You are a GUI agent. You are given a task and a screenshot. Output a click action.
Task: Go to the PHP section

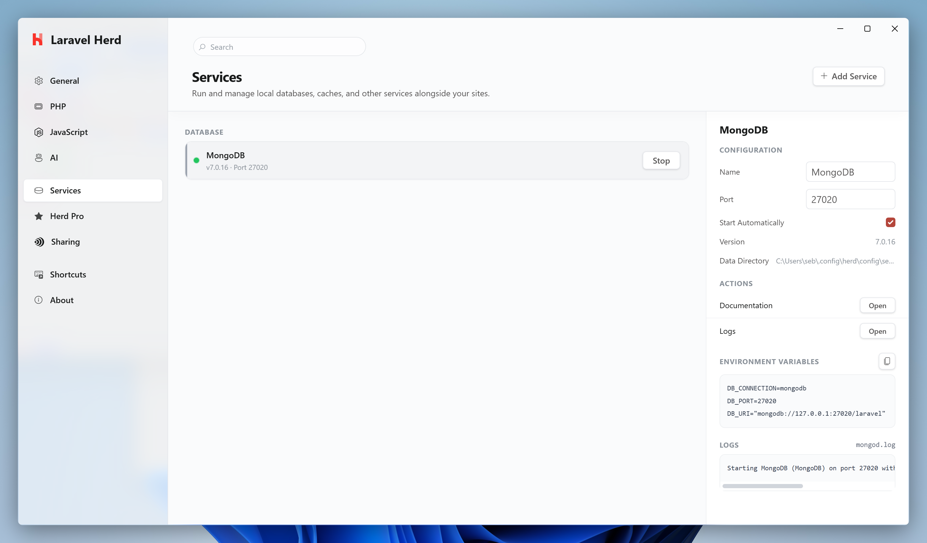(93, 106)
